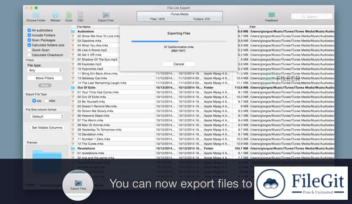Open the Feedback icon in toolbar
The image size is (352, 204).
272,15
